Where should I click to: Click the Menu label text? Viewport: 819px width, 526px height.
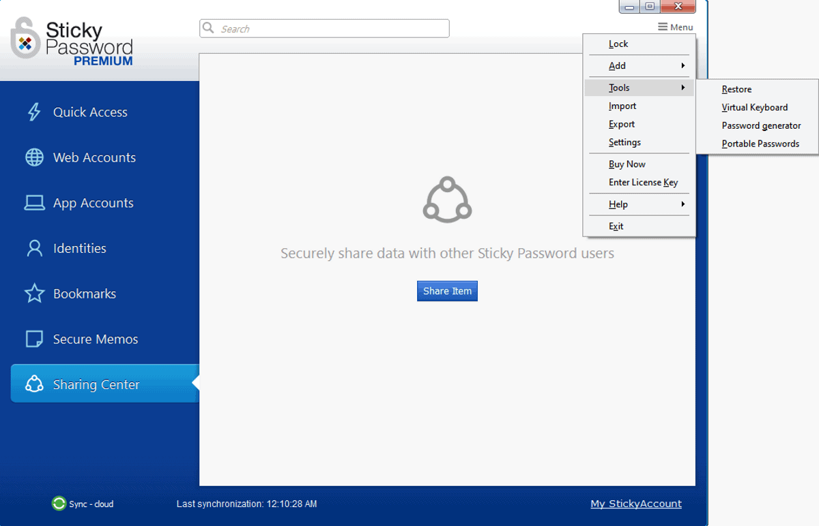[x=682, y=27]
